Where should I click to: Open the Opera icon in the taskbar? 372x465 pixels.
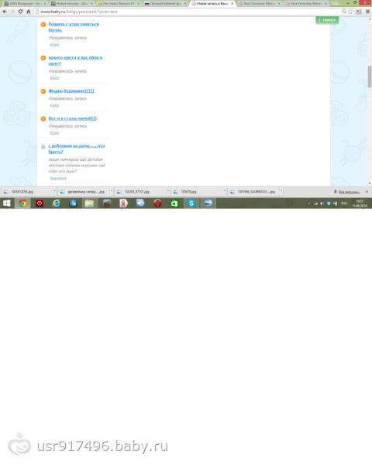click(x=157, y=203)
